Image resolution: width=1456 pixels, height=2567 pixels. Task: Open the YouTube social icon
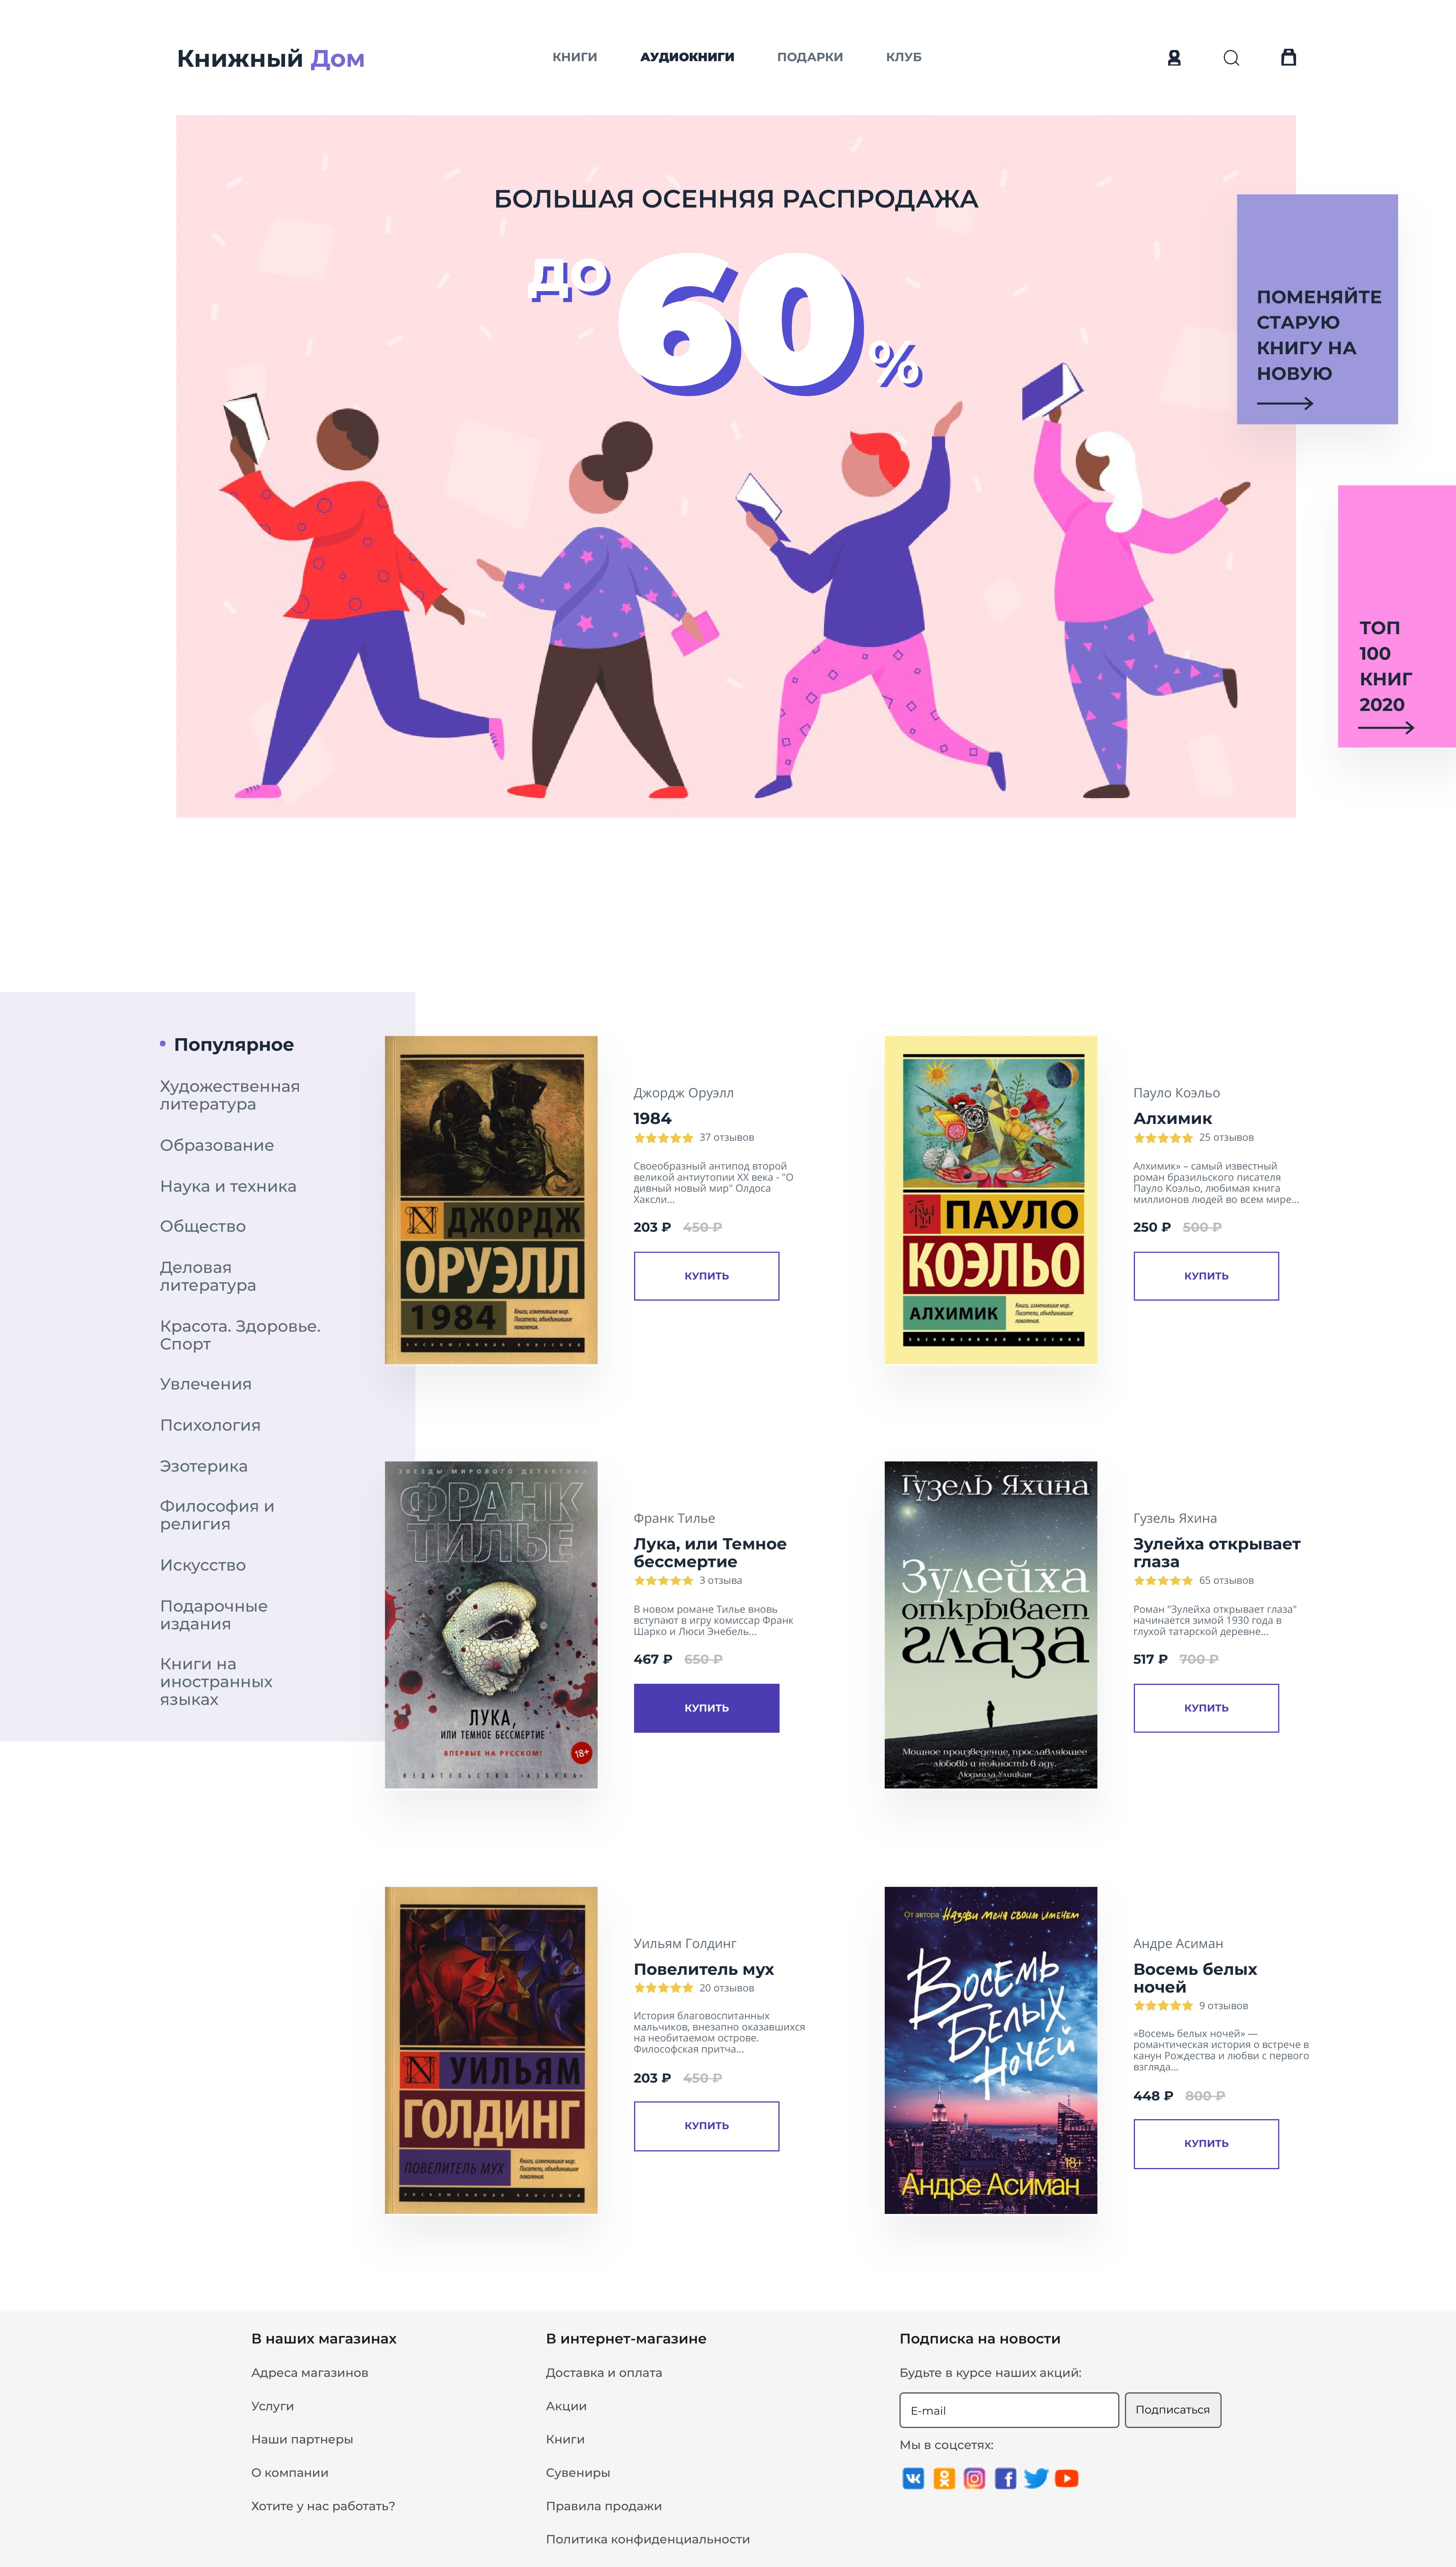tap(1067, 2478)
